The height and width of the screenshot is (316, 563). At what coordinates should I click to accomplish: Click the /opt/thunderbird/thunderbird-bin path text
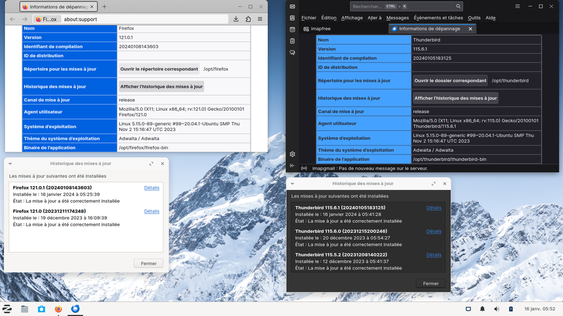tap(449, 159)
